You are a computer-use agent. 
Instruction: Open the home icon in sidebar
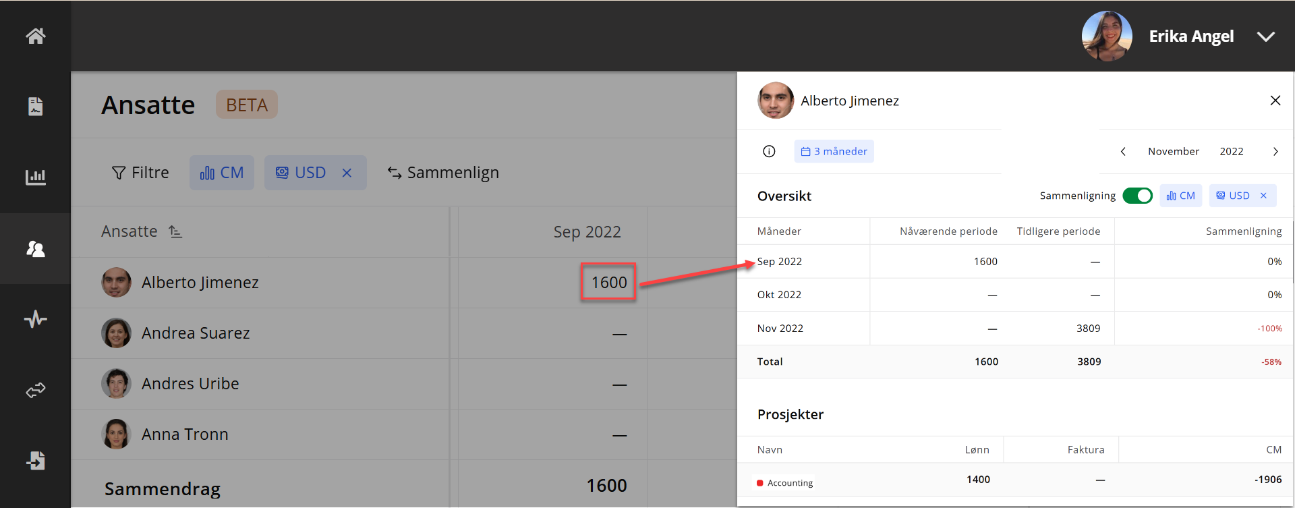coord(36,36)
